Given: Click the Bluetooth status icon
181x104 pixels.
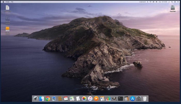Looking at the screenshot, I should coord(148,2).
